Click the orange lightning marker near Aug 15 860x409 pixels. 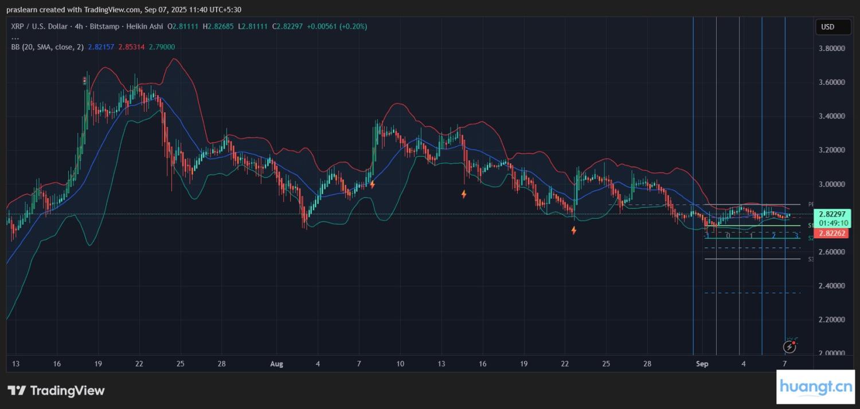(464, 194)
